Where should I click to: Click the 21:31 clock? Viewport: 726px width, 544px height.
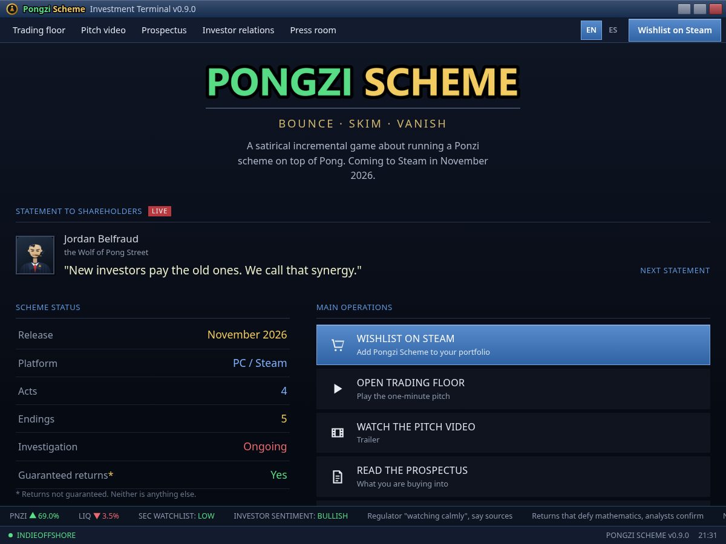(708, 536)
